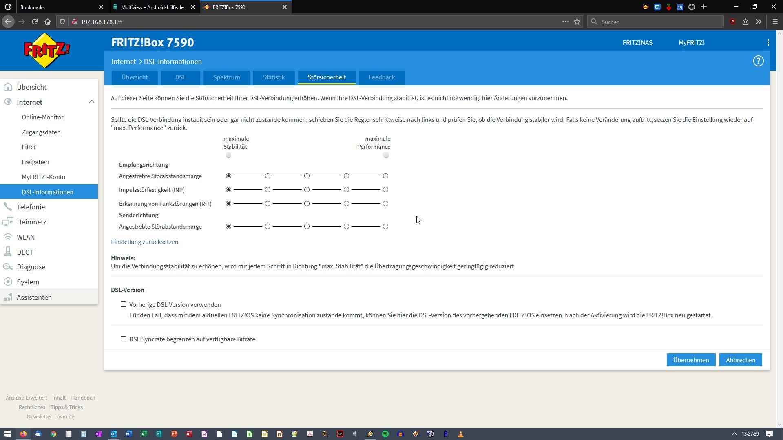Click the tracking protection shield icon
Image resolution: width=783 pixels, height=440 pixels.
62,22
